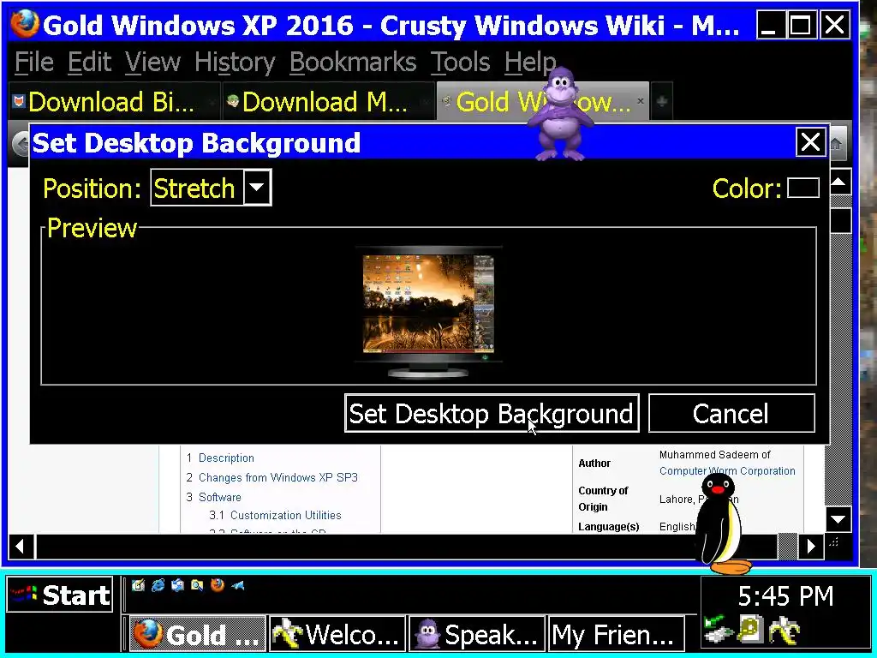Open Changes from Windows XP SP3 link
877x658 pixels.
point(278,477)
